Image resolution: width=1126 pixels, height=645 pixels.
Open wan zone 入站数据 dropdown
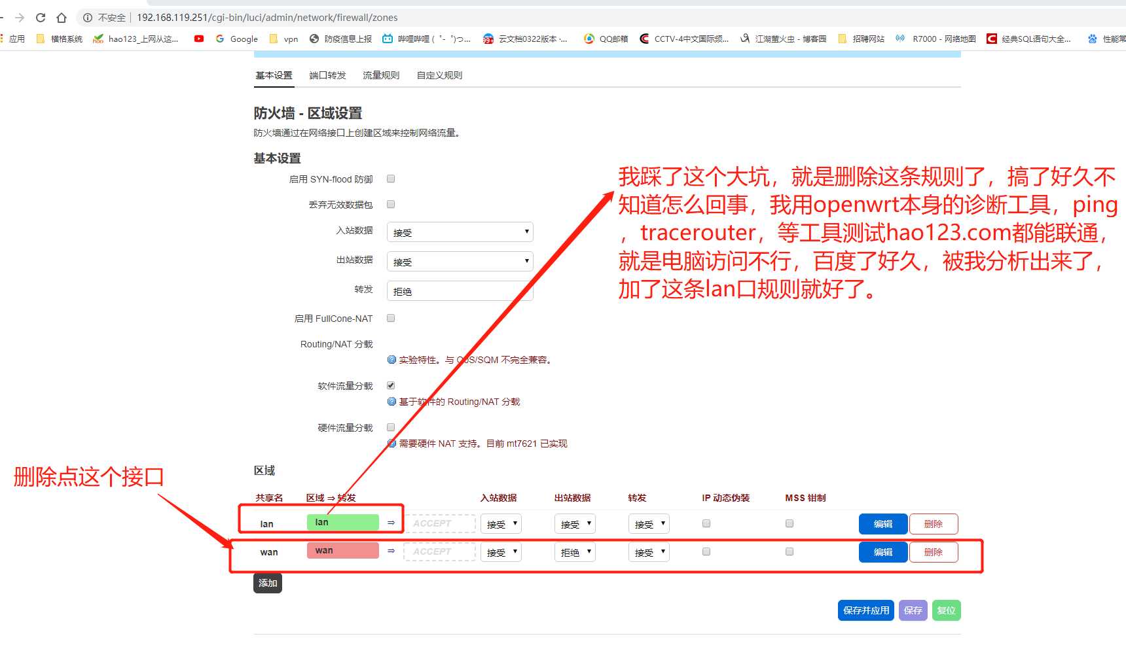501,552
